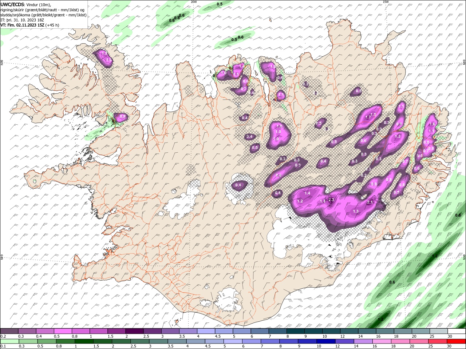Click the 'slydda/snjókoma' snow legend description line
The height and width of the screenshot is (349, 466).
(x=43, y=15)
